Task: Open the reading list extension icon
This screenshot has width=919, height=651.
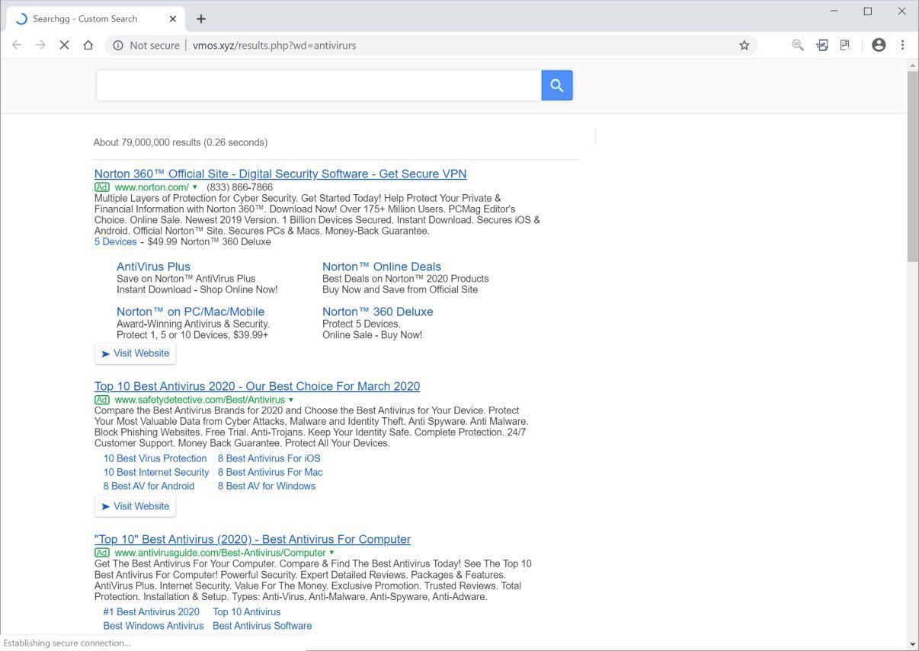Action: pos(845,45)
